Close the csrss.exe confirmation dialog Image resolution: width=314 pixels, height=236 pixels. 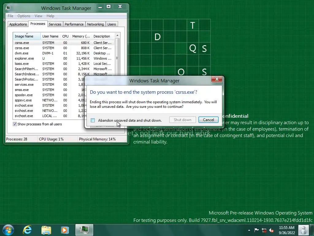click(x=217, y=79)
